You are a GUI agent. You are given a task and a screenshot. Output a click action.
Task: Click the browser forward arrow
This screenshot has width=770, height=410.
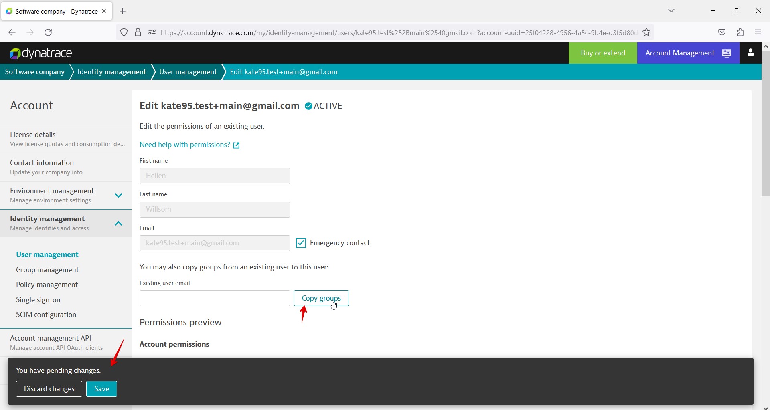click(x=30, y=32)
